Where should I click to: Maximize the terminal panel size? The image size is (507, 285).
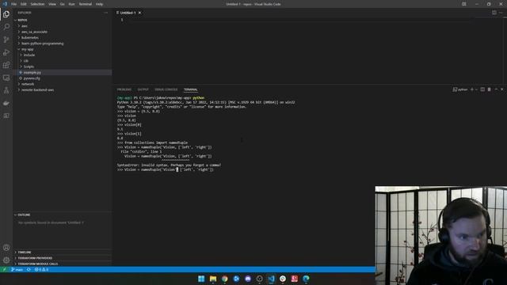tap(496, 89)
